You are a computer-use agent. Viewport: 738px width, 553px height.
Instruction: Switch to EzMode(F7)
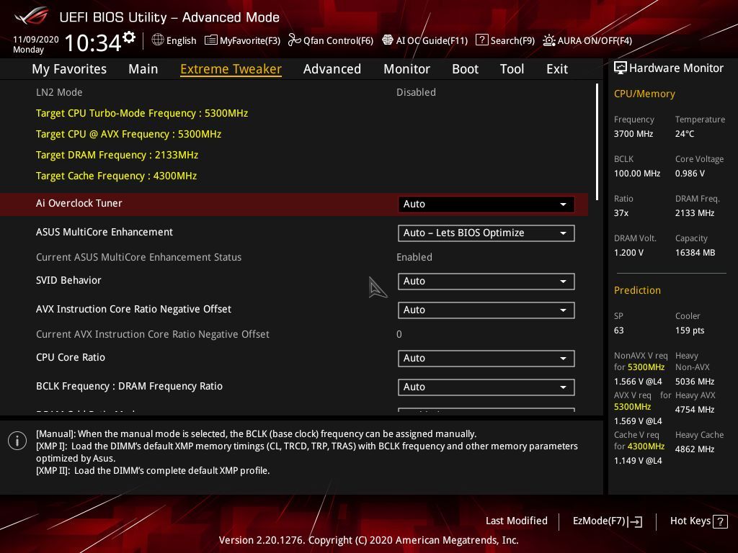608,521
